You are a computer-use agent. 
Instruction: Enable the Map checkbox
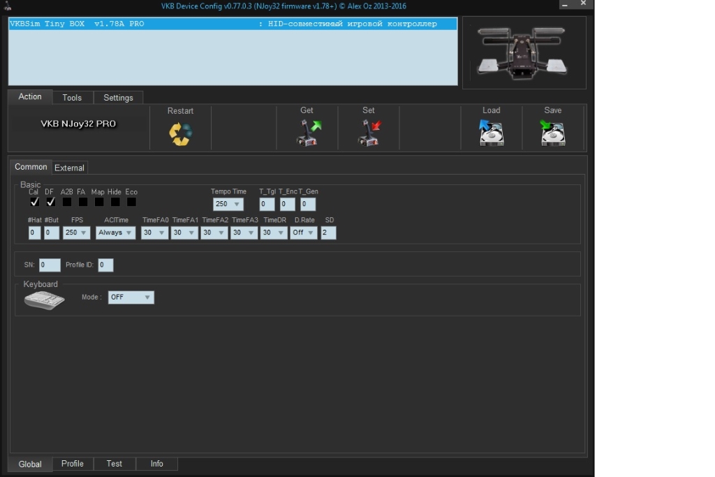point(99,202)
